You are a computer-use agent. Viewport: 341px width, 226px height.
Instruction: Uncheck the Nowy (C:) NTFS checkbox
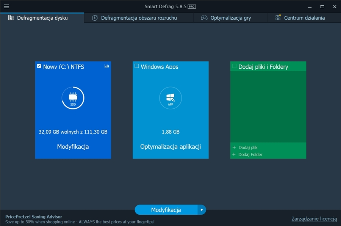(39, 66)
